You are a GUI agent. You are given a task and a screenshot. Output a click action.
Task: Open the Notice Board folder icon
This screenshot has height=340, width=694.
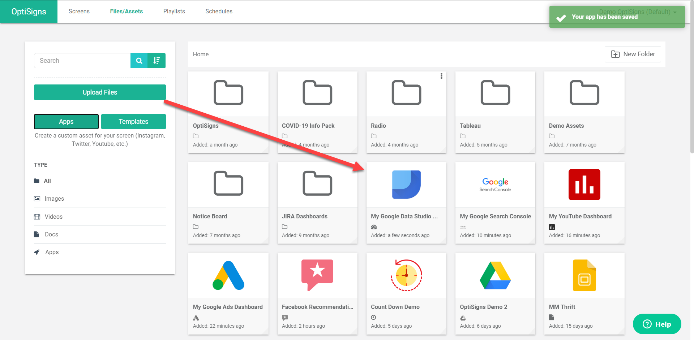pyautogui.click(x=228, y=183)
